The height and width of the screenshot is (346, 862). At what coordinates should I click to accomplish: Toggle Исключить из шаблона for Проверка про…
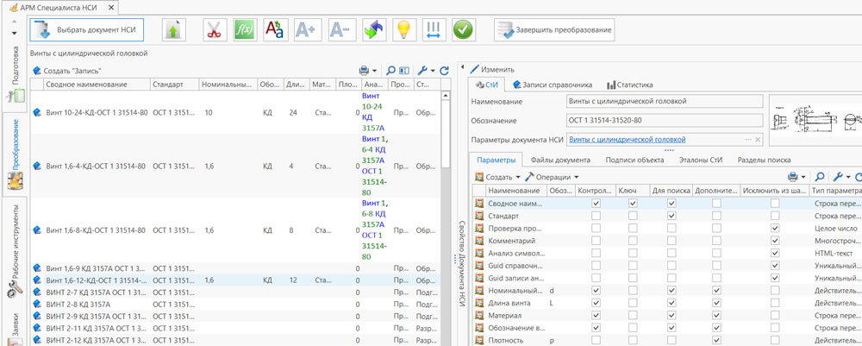(x=775, y=228)
